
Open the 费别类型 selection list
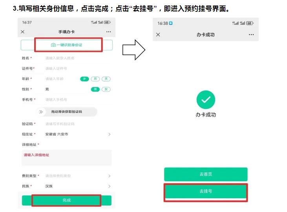click(66, 176)
